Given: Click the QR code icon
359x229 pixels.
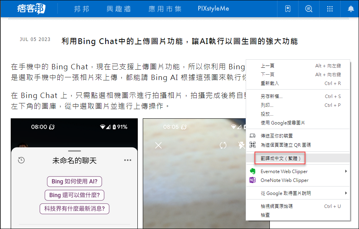Looking at the screenshot, I should tap(253, 145).
